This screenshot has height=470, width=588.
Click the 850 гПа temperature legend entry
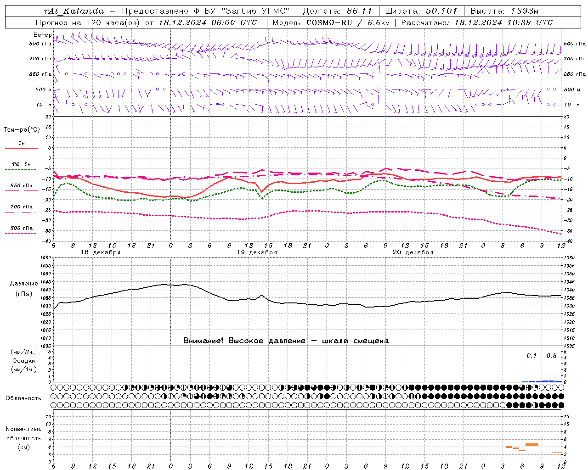tap(21, 186)
